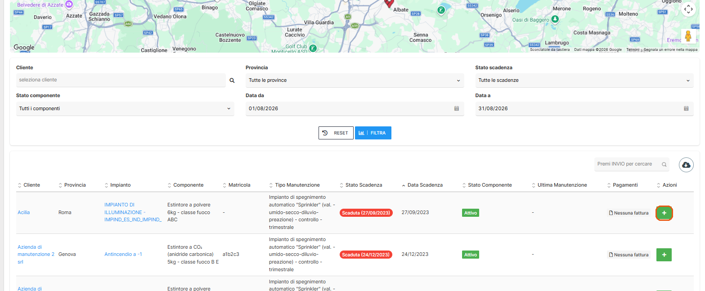Sort table by Matricola column

(x=236, y=185)
